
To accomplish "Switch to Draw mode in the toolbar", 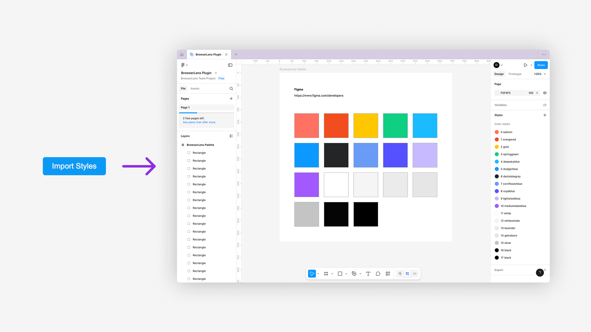I will 400,274.
